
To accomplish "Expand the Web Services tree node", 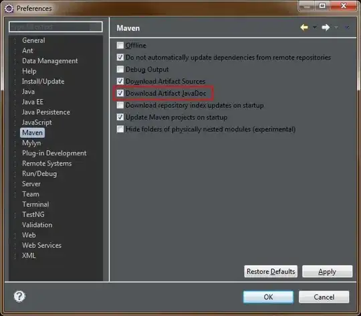I will pyautogui.click(x=15, y=246).
